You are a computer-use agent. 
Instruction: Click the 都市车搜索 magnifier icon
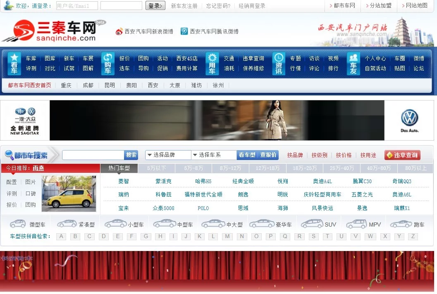coord(9,155)
